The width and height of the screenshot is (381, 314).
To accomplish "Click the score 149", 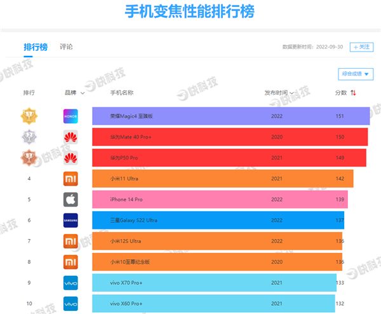I will tap(340, 158).
